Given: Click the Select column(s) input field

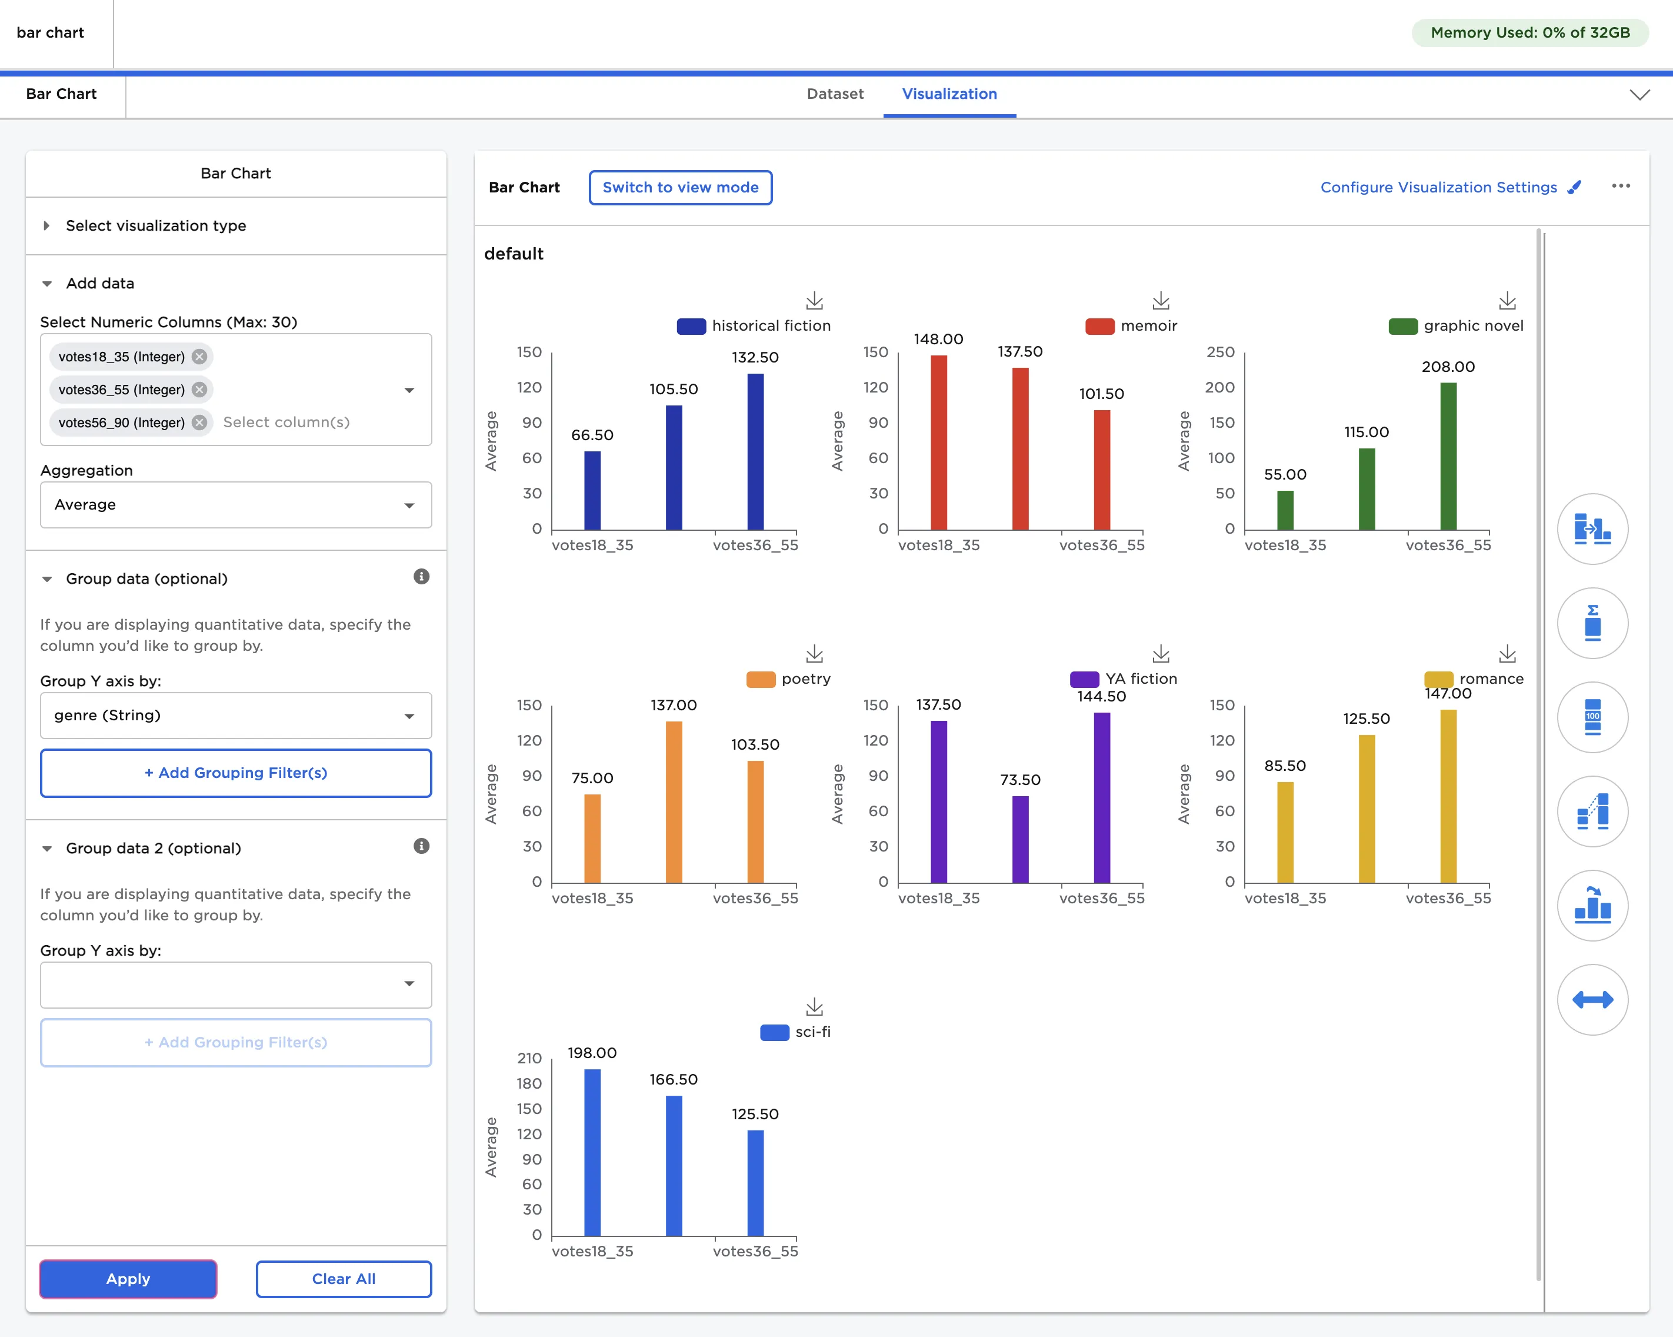Looking at the screenshot, I should [x=286, y=423].
